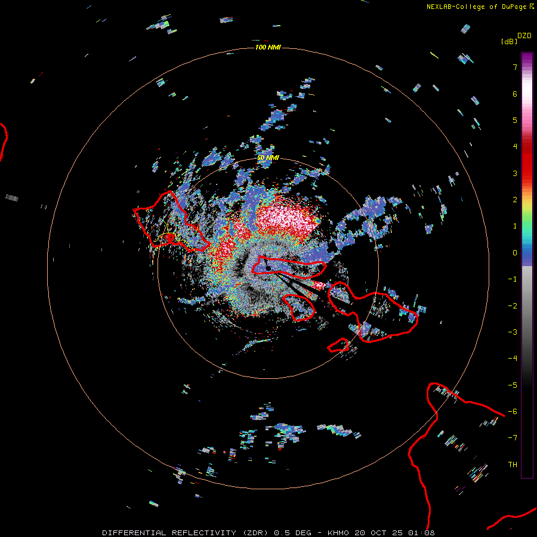Click the -6 value on the ZDR scale

(513, 412)
